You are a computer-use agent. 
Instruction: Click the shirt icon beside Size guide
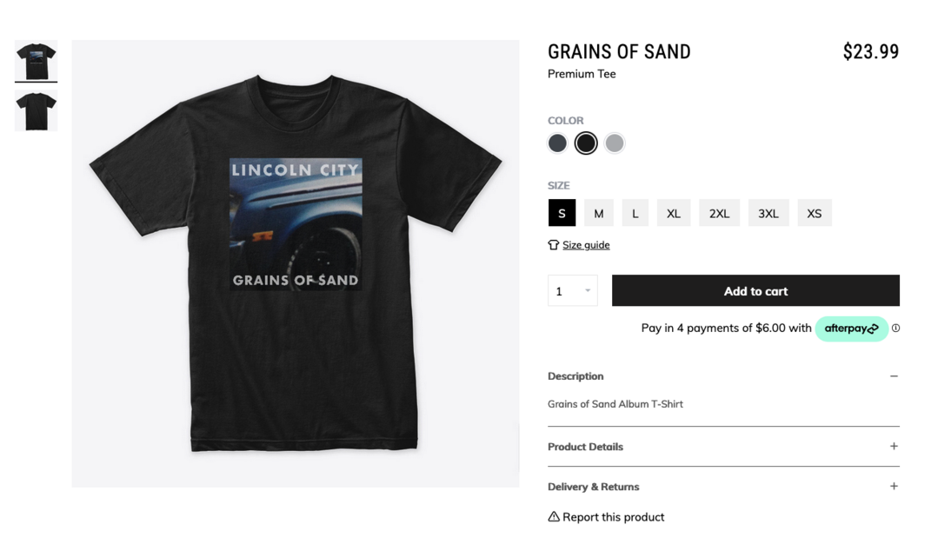point(554,245)
